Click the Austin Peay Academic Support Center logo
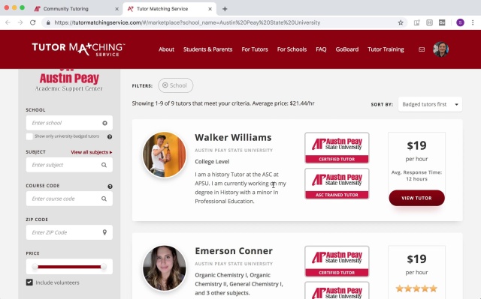 click(x=69, y=81)
